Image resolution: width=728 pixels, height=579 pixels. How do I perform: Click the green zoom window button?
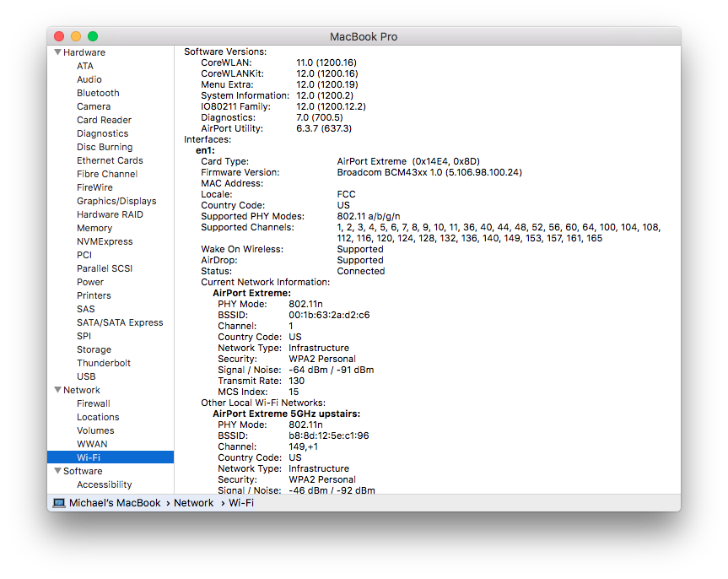click(x=93, y=36)
